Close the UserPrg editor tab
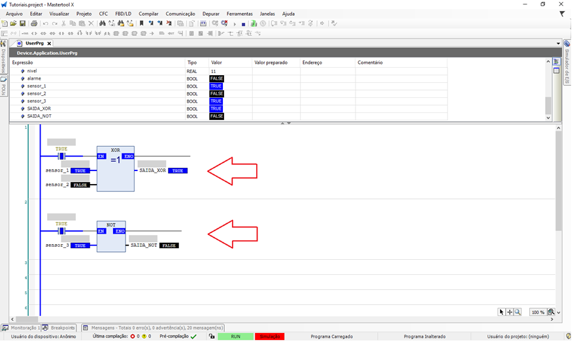 (49, 44)
